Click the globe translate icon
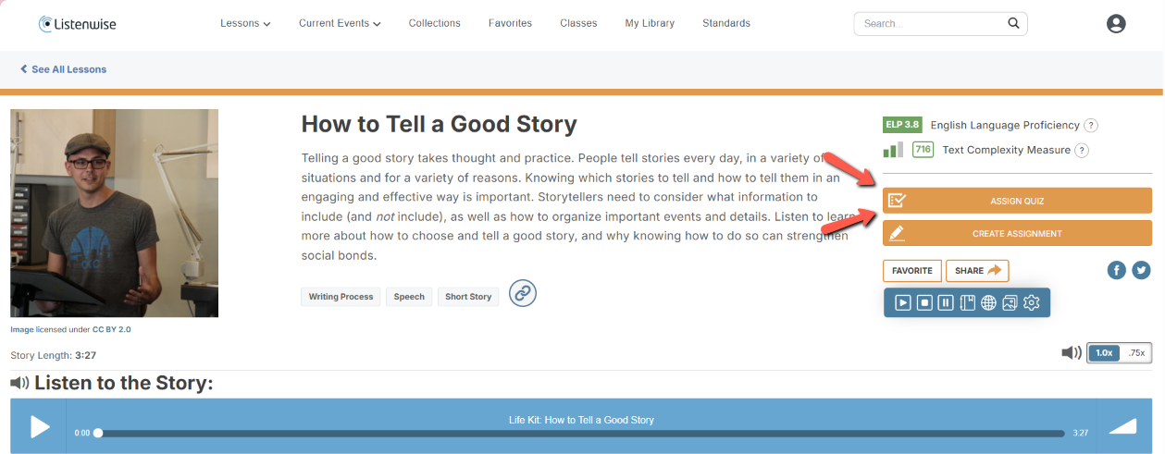1165x454 pixels. [x=988, y=302]
